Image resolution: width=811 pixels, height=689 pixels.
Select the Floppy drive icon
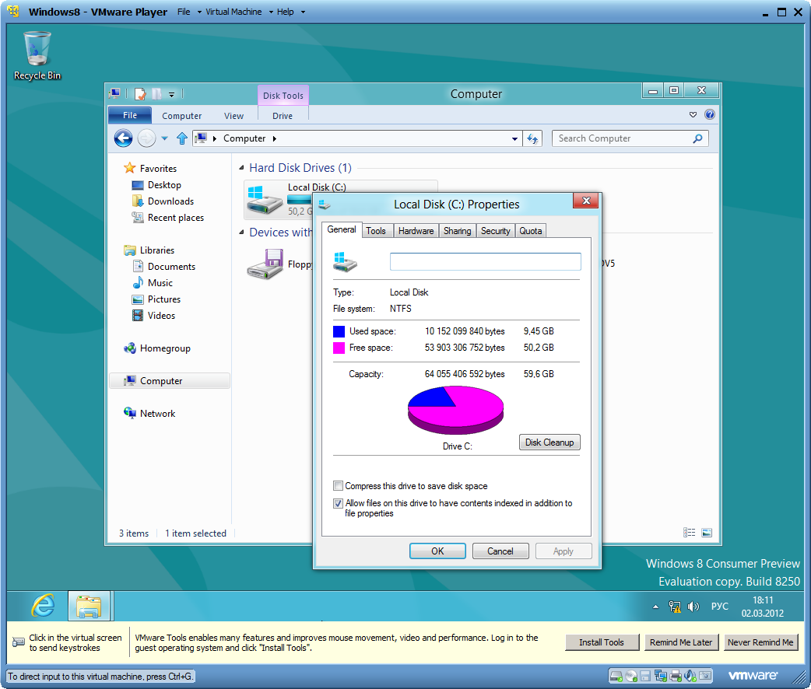265,264
